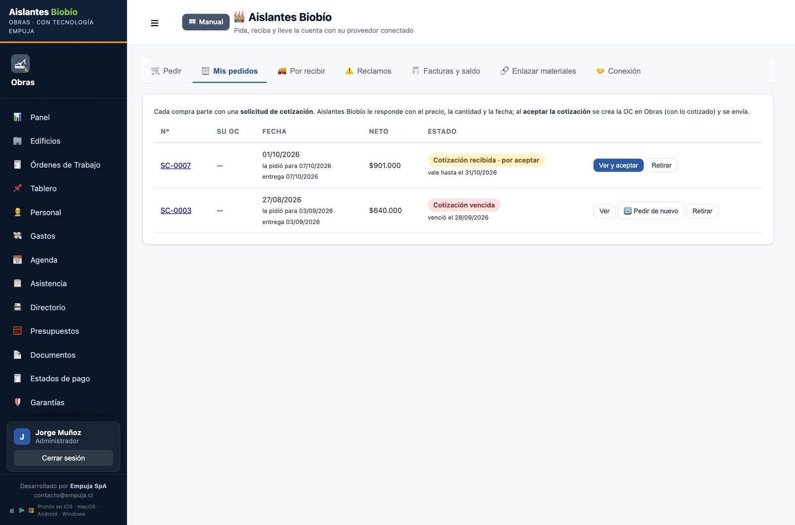The image size is (795, 525).
Task: Go to Gastos section
Action: [64, 236]
